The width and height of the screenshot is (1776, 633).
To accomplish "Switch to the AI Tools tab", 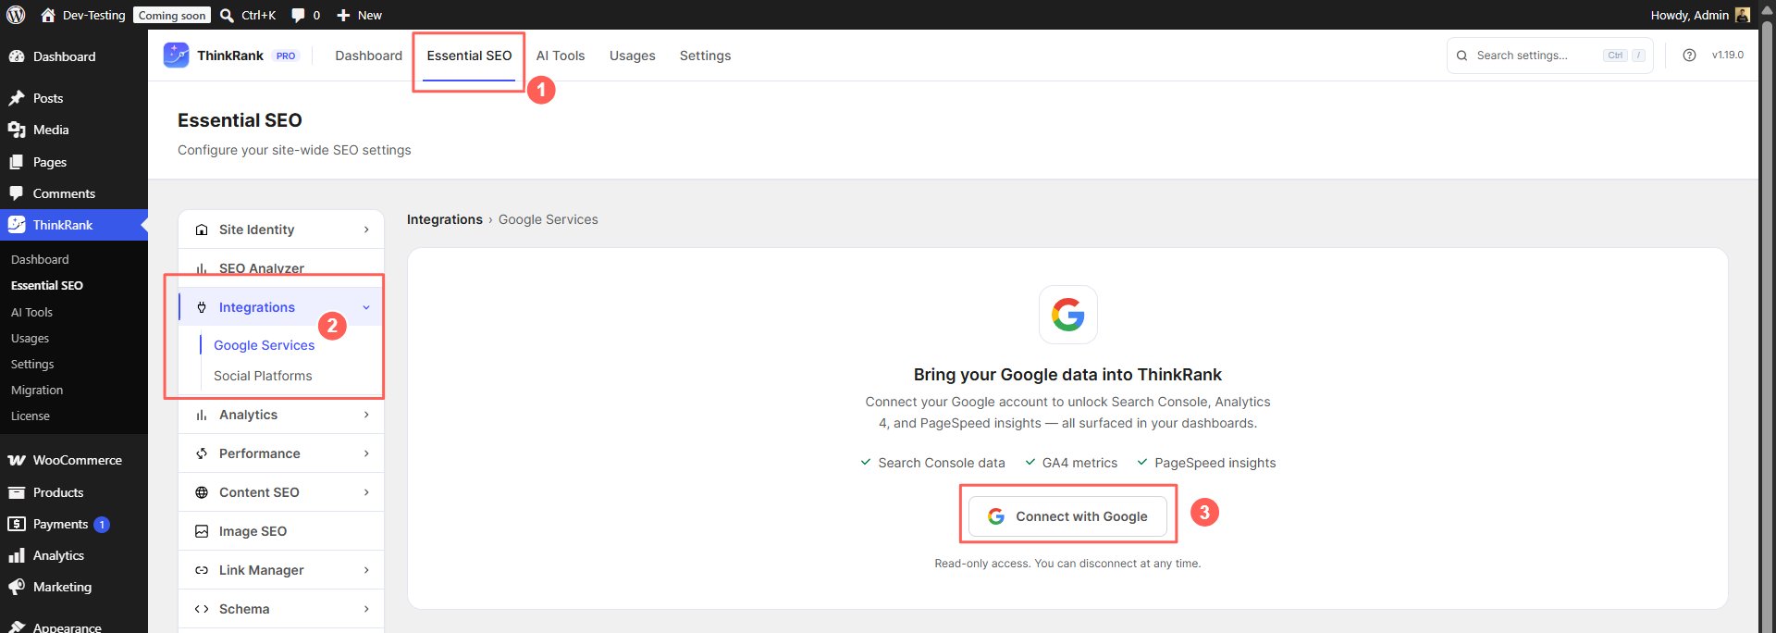I will [x=561, y=56].
